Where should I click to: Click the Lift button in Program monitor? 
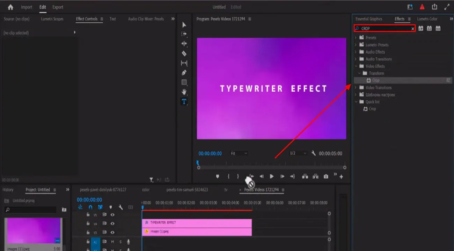pyautogui.click(x=305, y=176)
